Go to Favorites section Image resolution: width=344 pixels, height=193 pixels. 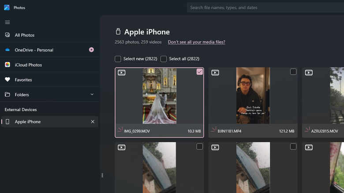point(23,80)
